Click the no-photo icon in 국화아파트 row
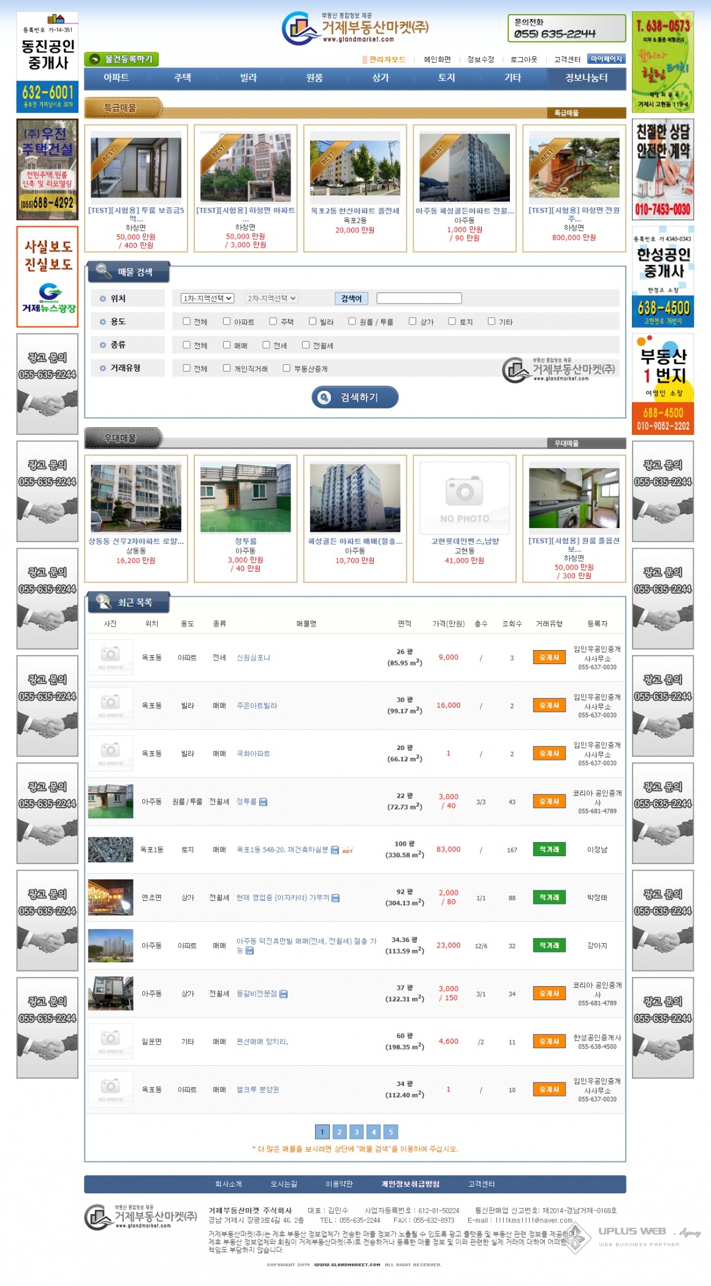The width and height of the screenshot is (711, 1286). pyautogui.click(x=110, y=753)
